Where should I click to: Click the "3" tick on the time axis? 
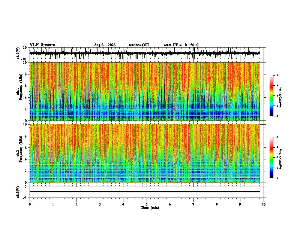(x=100, y=204)
